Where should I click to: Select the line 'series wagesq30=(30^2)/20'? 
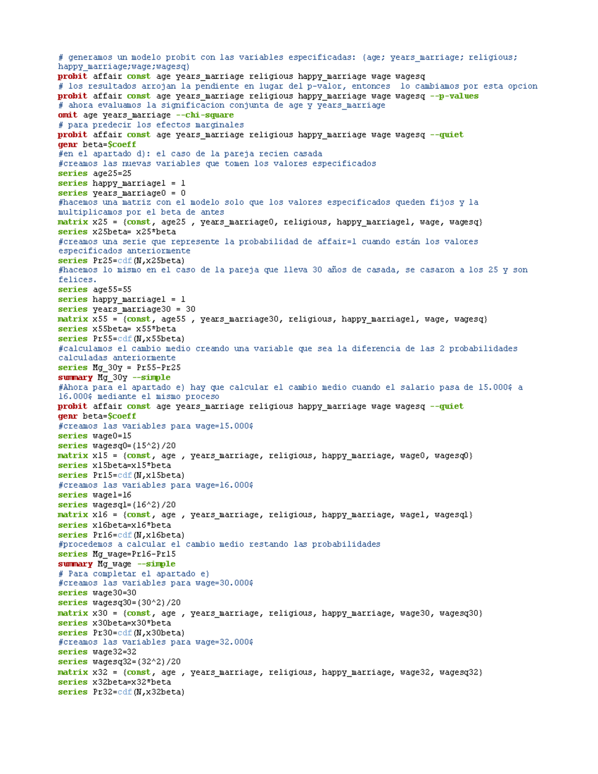119,603
